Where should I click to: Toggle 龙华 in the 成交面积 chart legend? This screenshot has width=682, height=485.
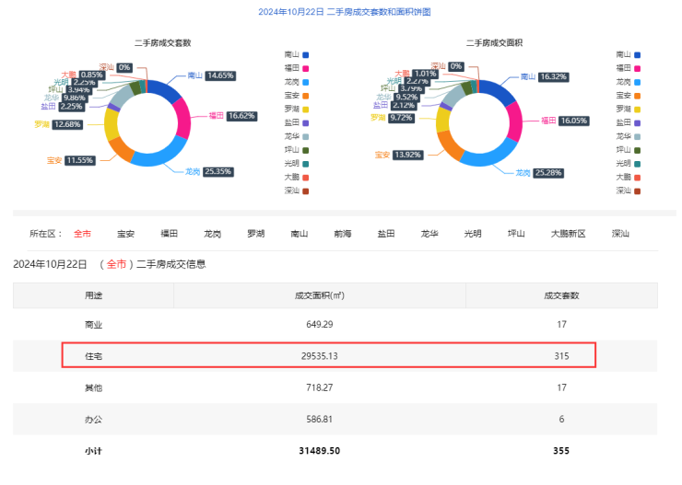click(x=629, y=137)
